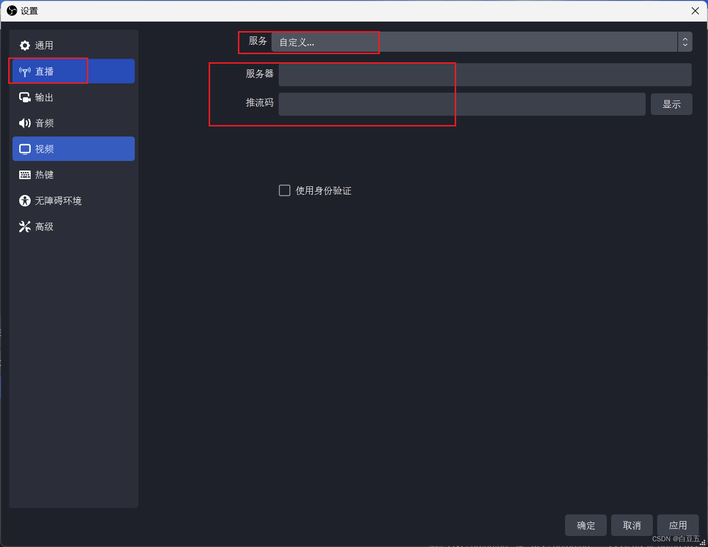Enable the 使用身份验证 checkbox
The height and width of the screenshot is (547, 708).
click(x=285, y=191)
